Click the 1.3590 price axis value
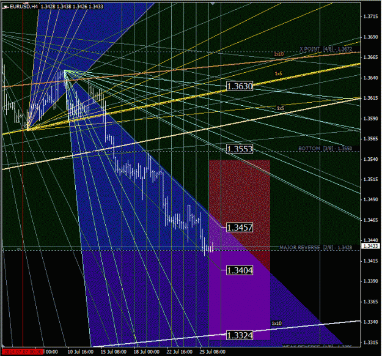Screen dimensions: 382x356 (370, 118)
